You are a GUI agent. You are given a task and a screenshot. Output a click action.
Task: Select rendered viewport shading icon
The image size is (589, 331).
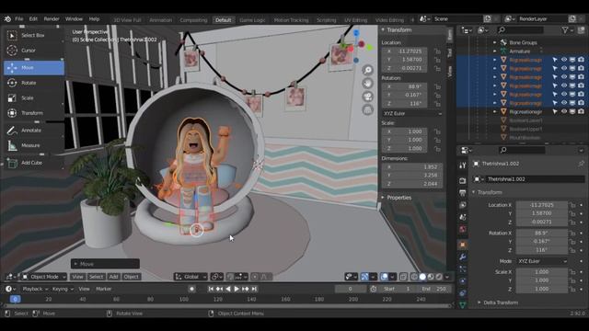(439, 277)
